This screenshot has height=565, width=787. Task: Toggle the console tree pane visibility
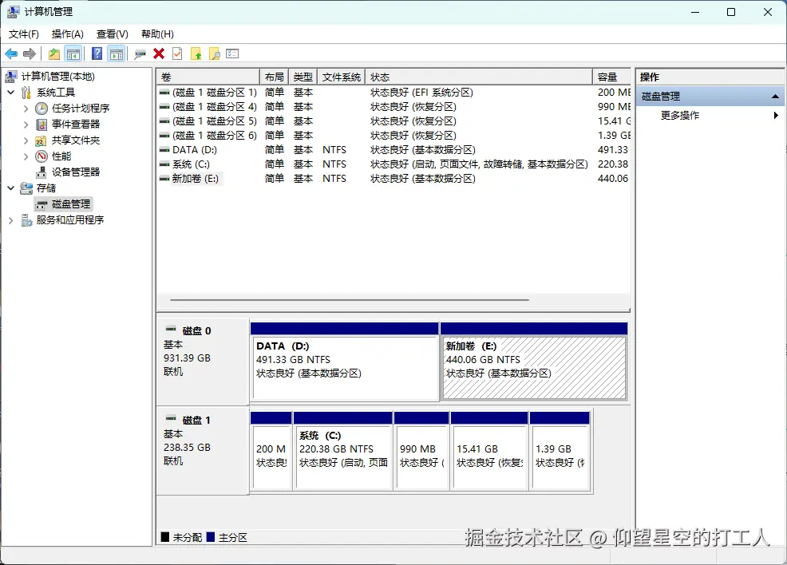pyautogui.click(x=73, y=53)
